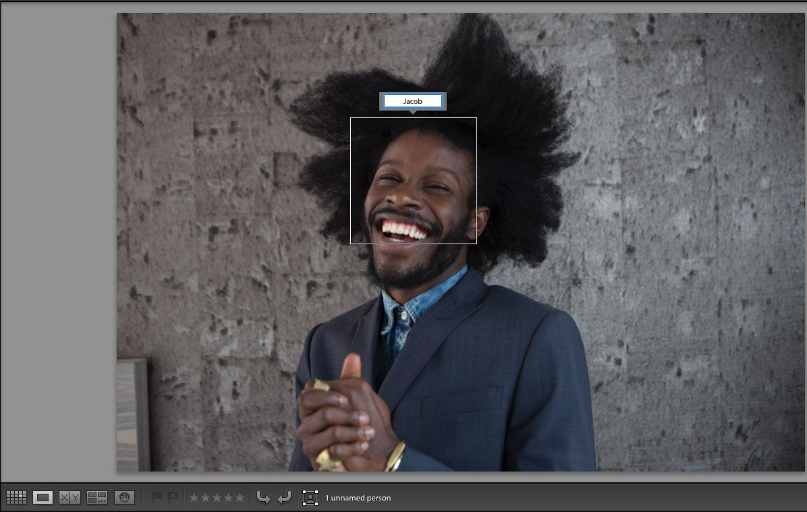Select the bottom edge of the face region

tap(413, 242)
